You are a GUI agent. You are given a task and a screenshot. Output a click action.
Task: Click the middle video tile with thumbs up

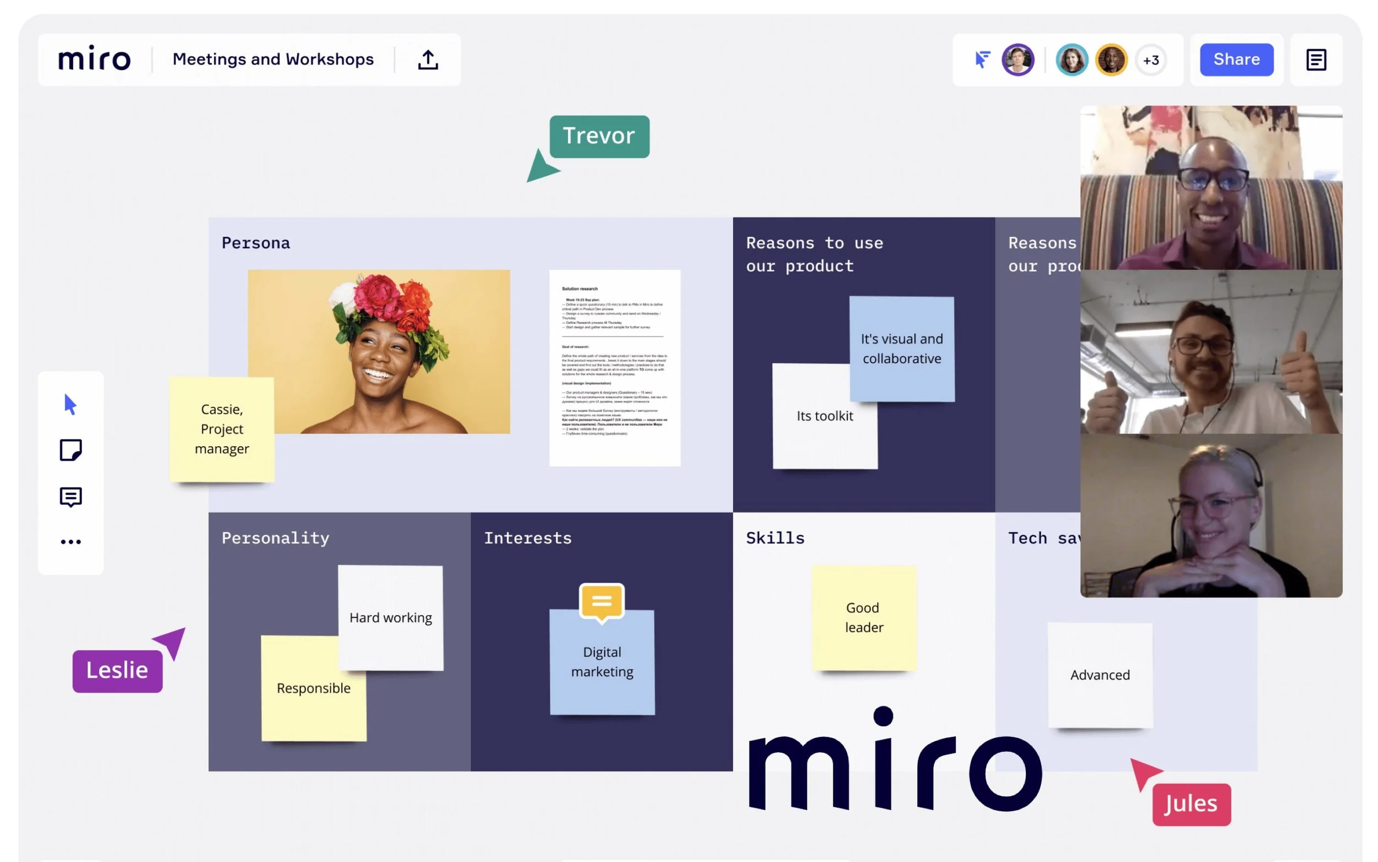1211,352
